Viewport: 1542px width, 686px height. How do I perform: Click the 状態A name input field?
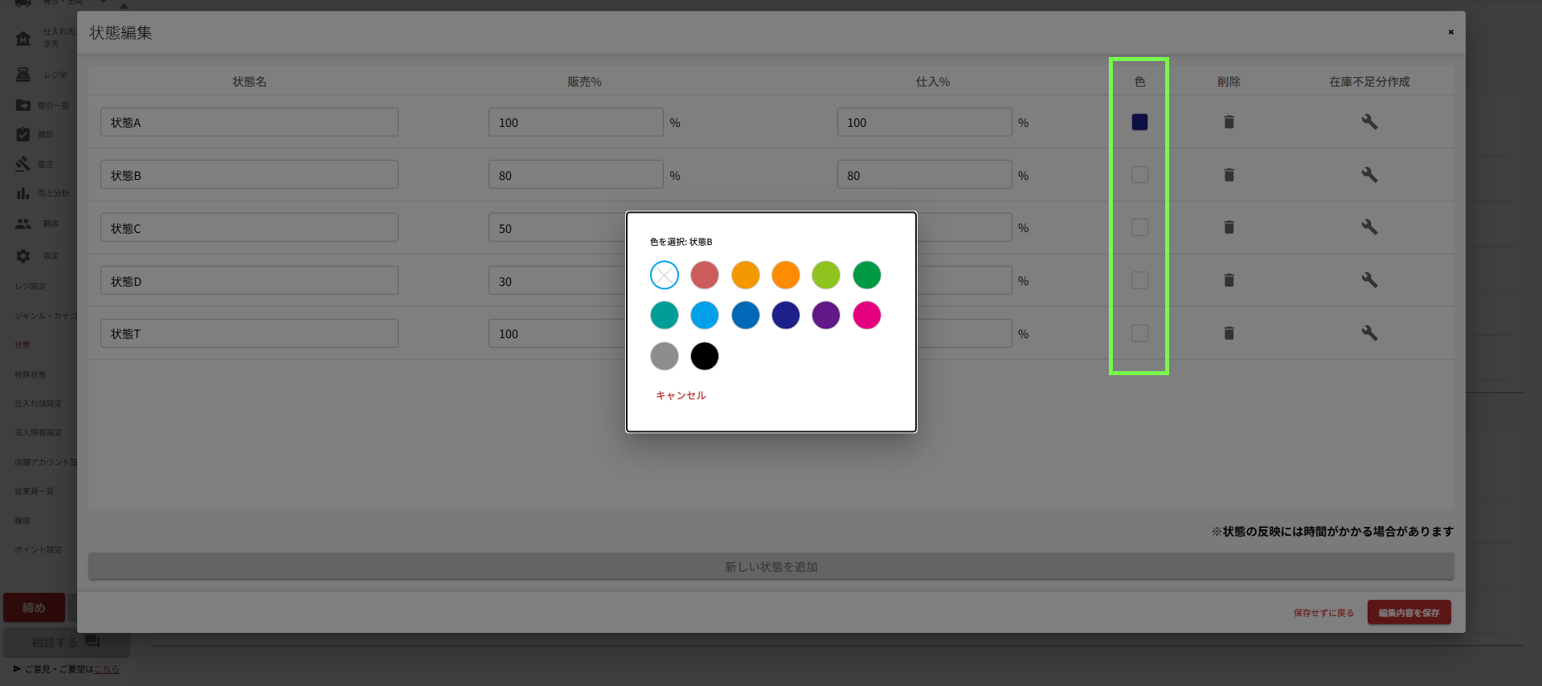tap(249, 122)
